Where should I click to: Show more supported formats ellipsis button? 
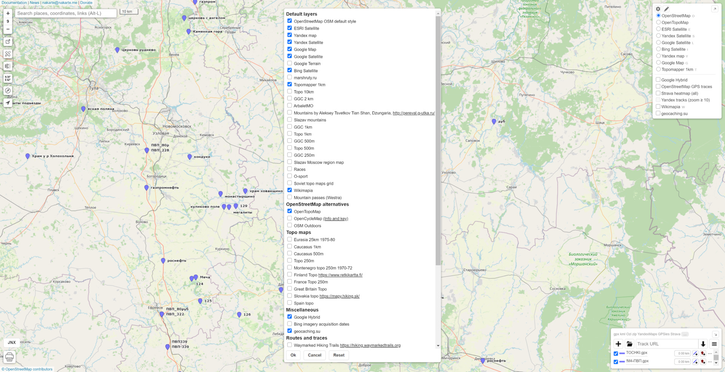pyautogui.click(x=685, y=334)
